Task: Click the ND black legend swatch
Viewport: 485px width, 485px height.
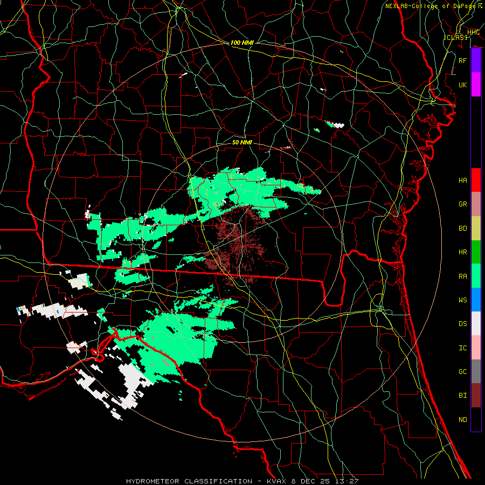Action: coord(476,419)
